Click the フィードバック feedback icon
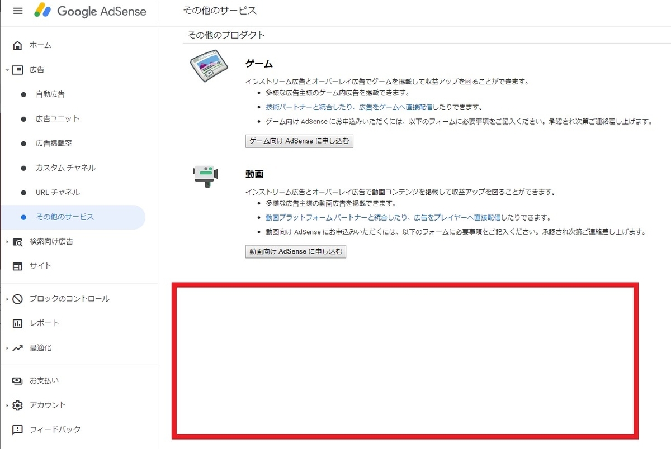 (18, 430)
